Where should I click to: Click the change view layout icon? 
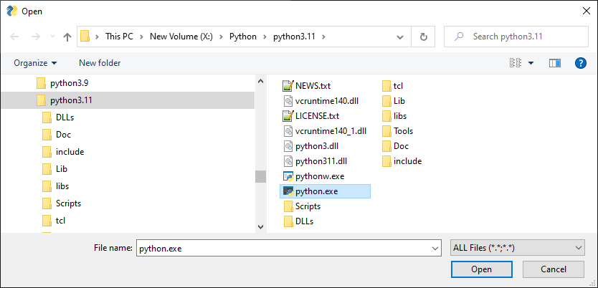tap(515, 63)
